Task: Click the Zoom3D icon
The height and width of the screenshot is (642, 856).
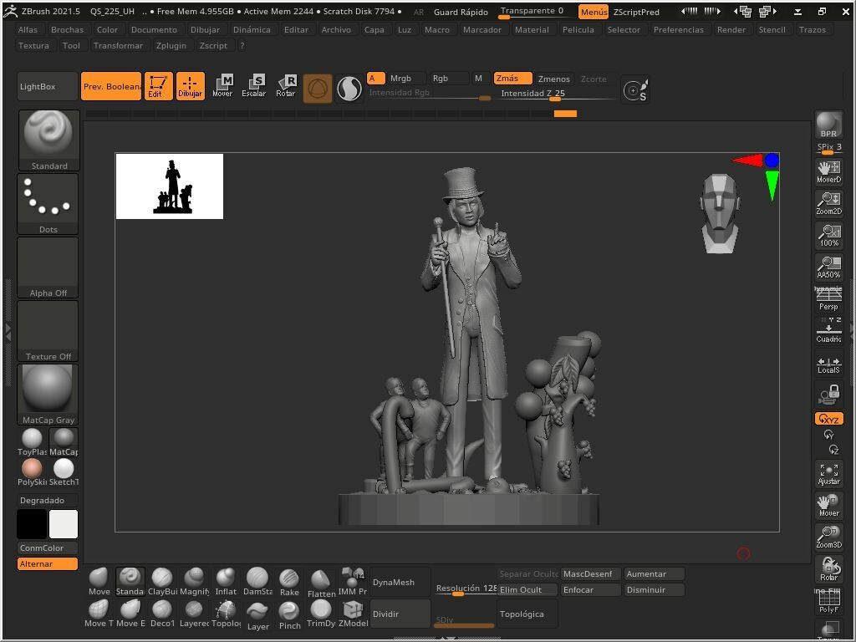Action: (x=828, y=538)
